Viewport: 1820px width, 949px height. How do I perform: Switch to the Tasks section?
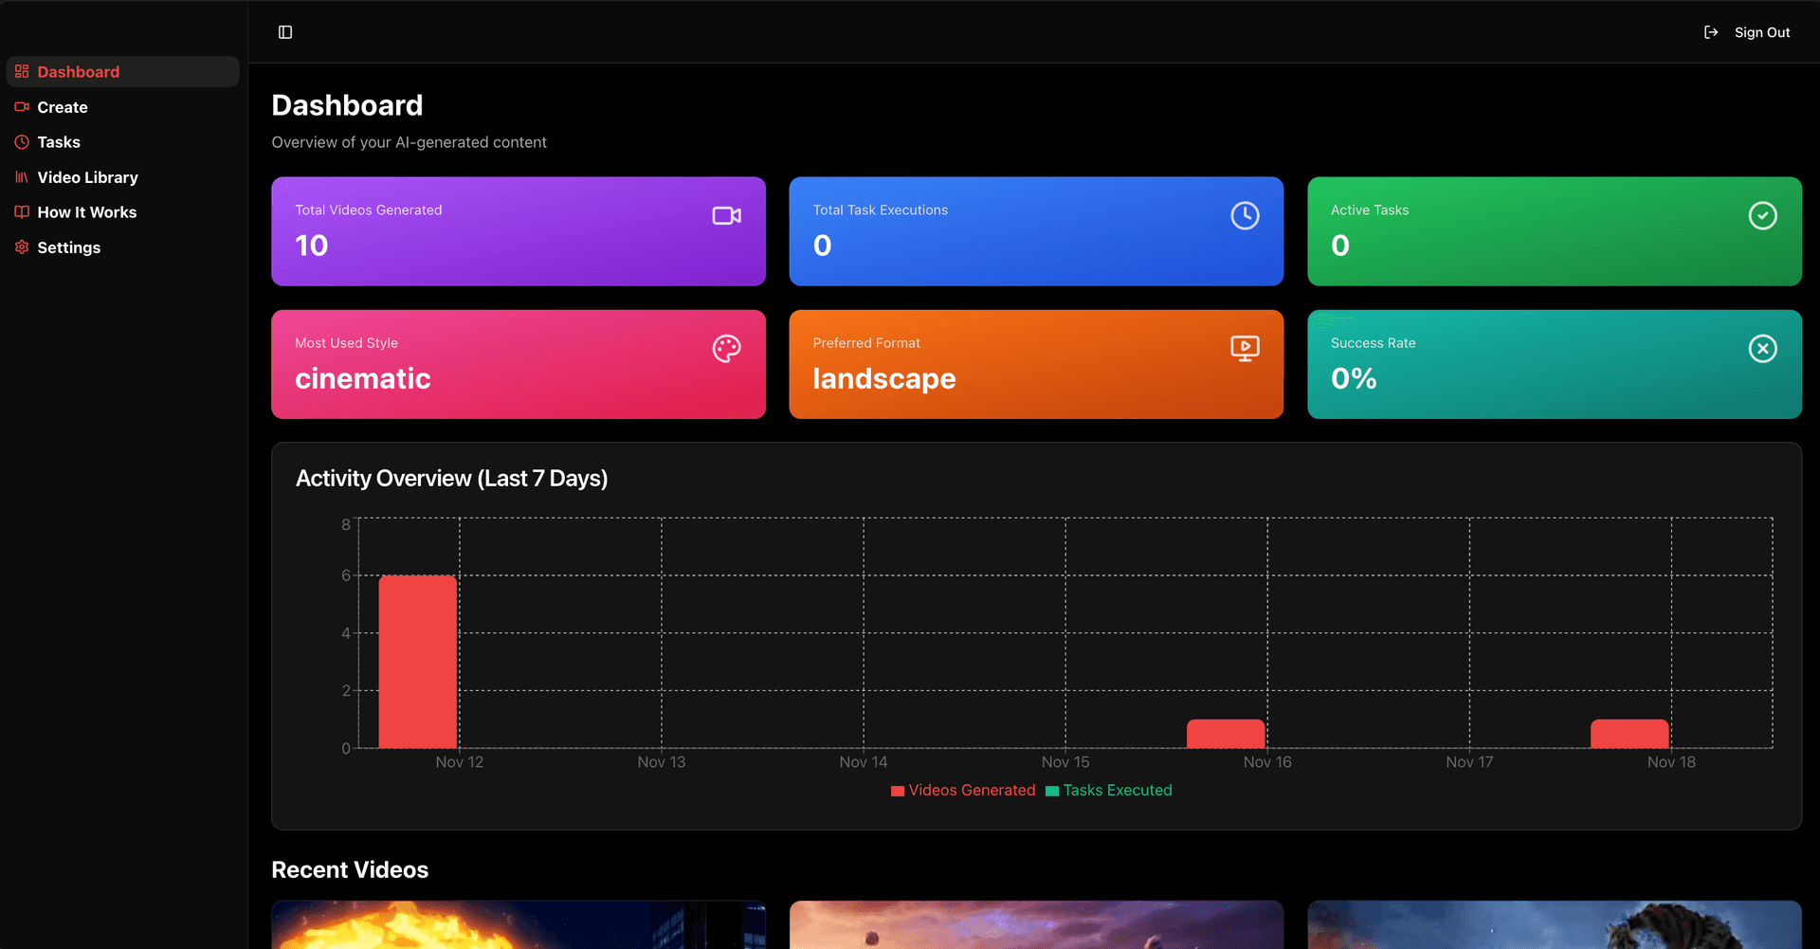tap(59, 142)
